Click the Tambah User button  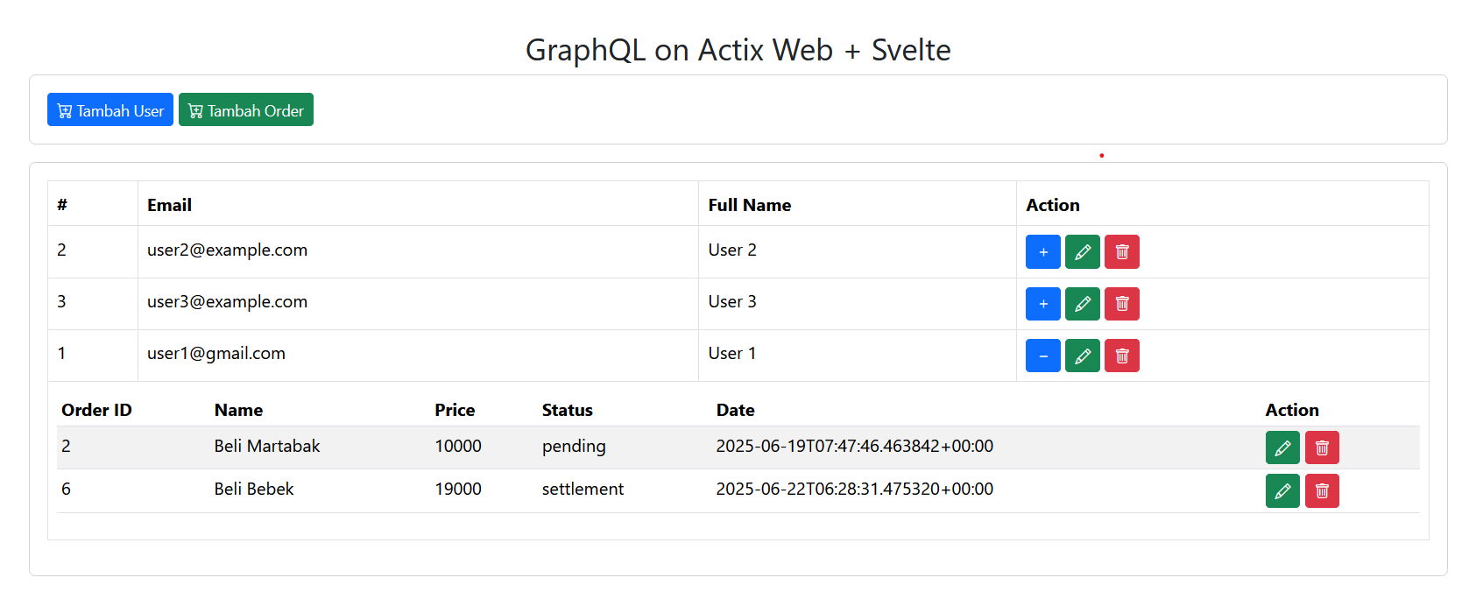110,110
